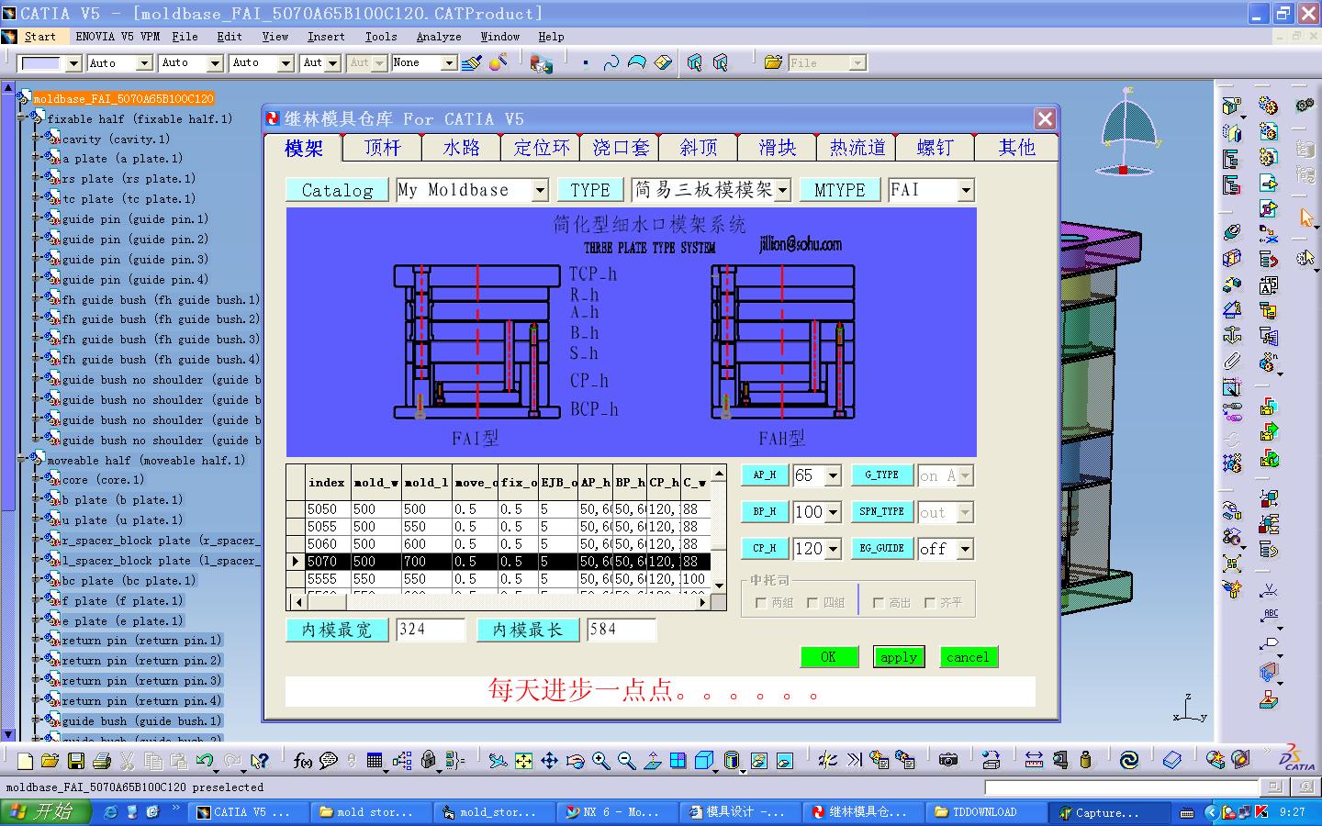Open the AP_H dropdown showing 65

click(833, 475)
